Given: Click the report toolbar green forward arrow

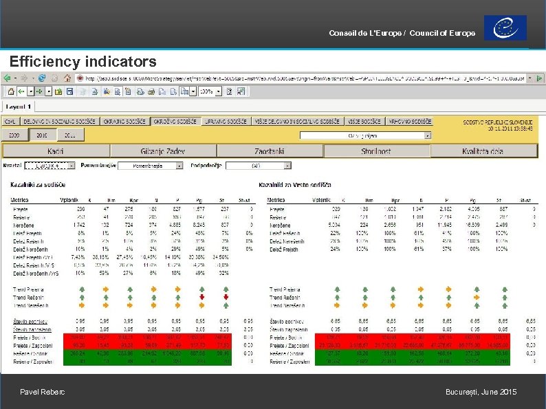Looking at the screenshot, I should click(39, 91).
